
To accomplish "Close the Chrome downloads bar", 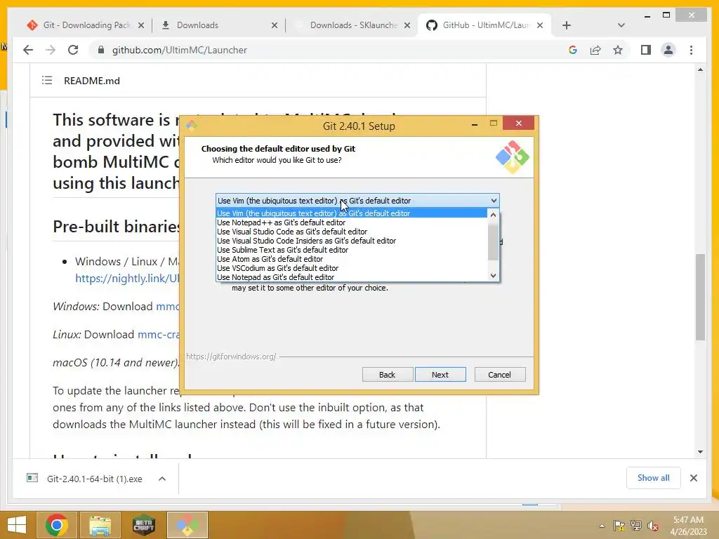I will [x=694, y=478].
